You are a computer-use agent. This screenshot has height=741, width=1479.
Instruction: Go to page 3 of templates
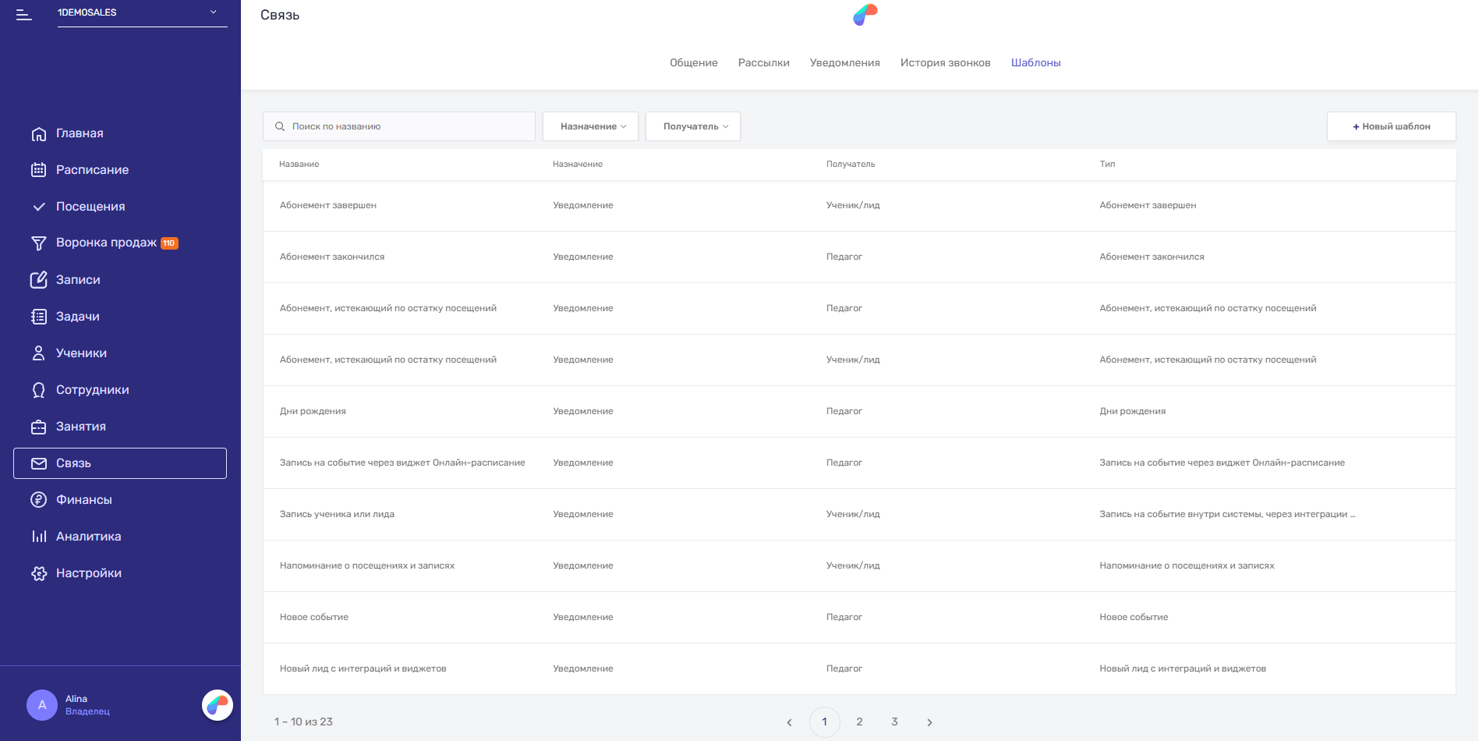(894, 722)
